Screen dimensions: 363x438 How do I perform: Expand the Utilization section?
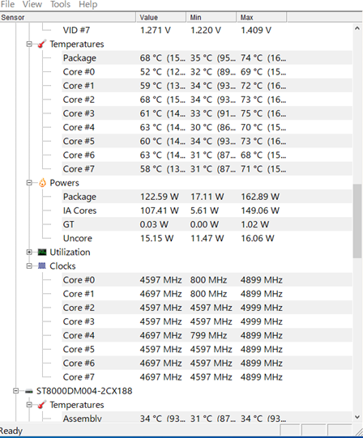[x=29, y=252]
